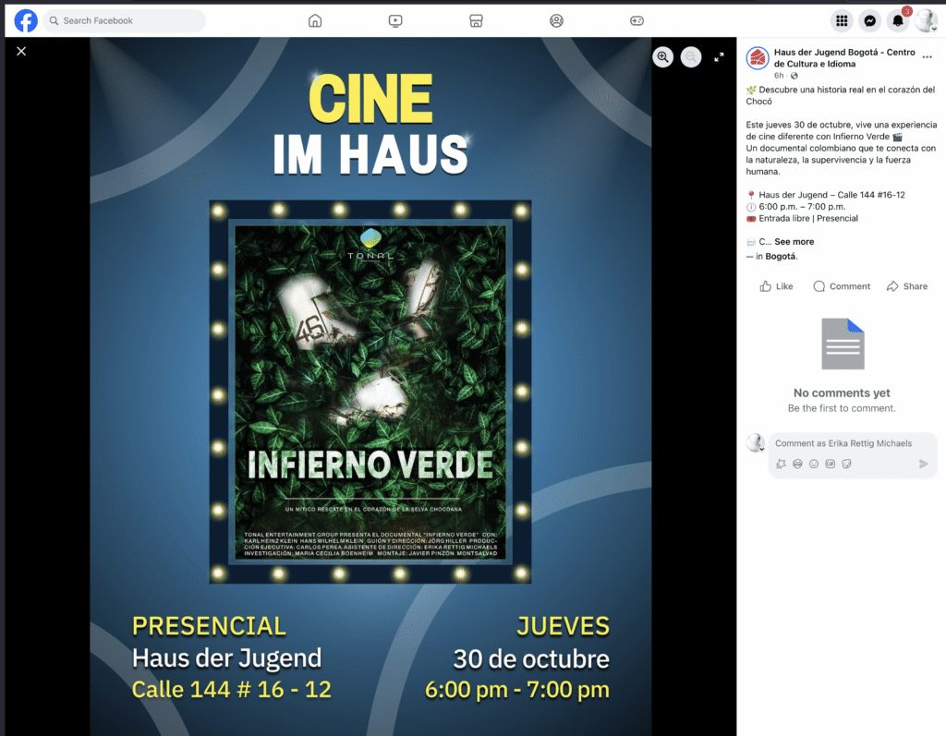Open the Marketplace icon
The height and width of the screenshot is (736, 946).
click(476, 20)
